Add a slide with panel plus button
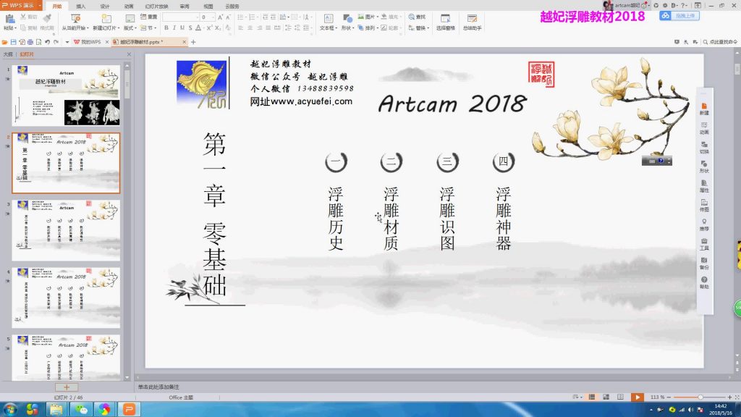741x417 pixels. [67, 387]
